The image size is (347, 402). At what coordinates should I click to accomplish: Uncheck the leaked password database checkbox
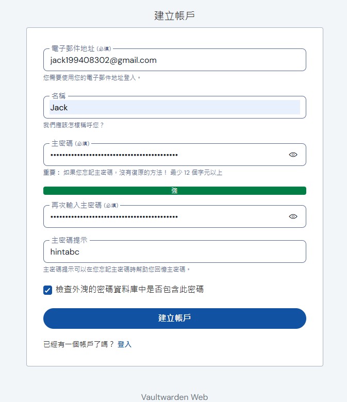(x=48, y=290)
